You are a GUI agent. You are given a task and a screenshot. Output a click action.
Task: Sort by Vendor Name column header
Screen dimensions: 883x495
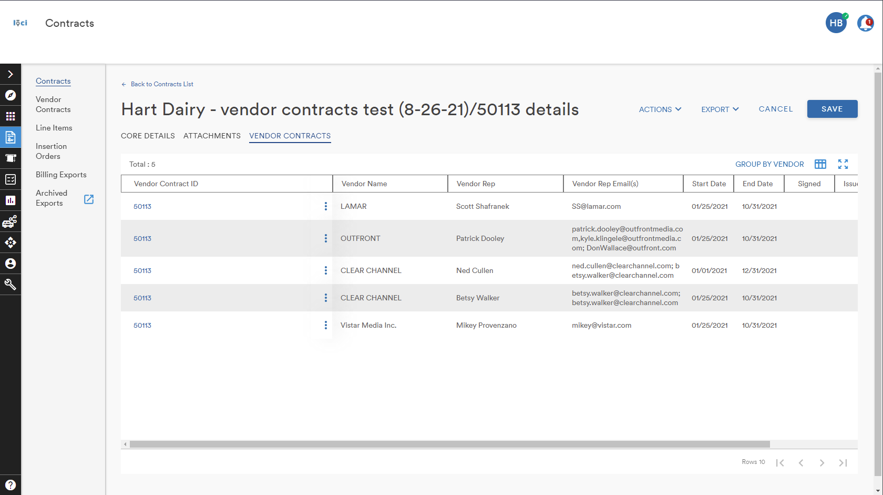click(390, 184)
